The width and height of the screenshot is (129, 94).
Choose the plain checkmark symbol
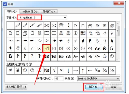[x=32, y=48]
